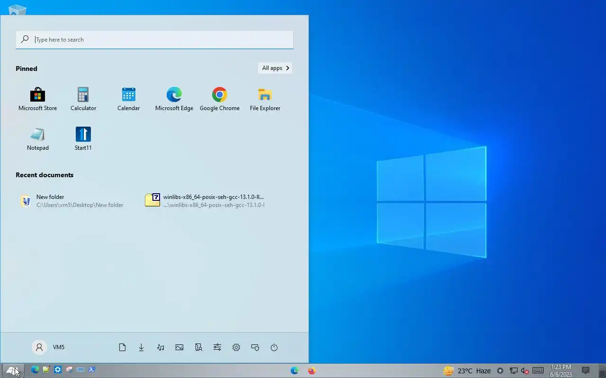The image size is (606, 378).
Task: Open the 23°C Haze weather widget
Action: coord(467,370)
